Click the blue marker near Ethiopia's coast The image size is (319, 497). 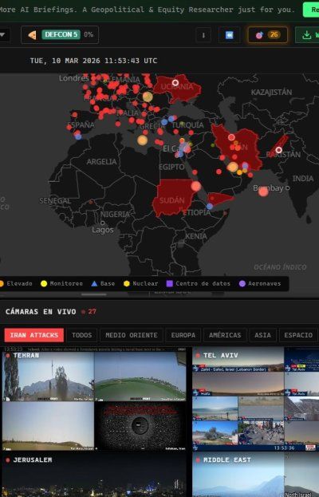point(210,207)
